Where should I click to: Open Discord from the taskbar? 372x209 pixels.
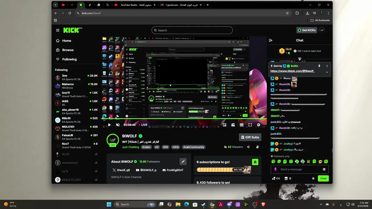229,204
